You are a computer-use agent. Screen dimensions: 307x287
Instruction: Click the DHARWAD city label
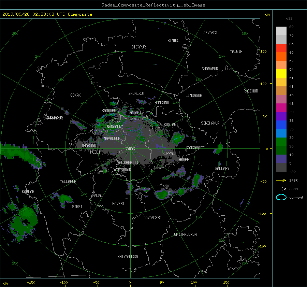pos(89,146)
